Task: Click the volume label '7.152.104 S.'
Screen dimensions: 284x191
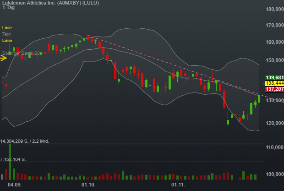Action: (x=13, y=159)
